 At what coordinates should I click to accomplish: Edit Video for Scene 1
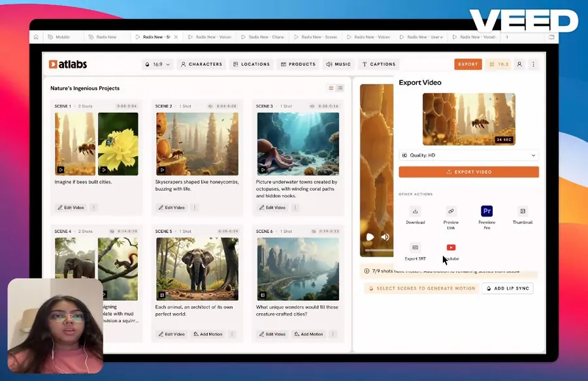pyautogui.click(x=71, y=207)
